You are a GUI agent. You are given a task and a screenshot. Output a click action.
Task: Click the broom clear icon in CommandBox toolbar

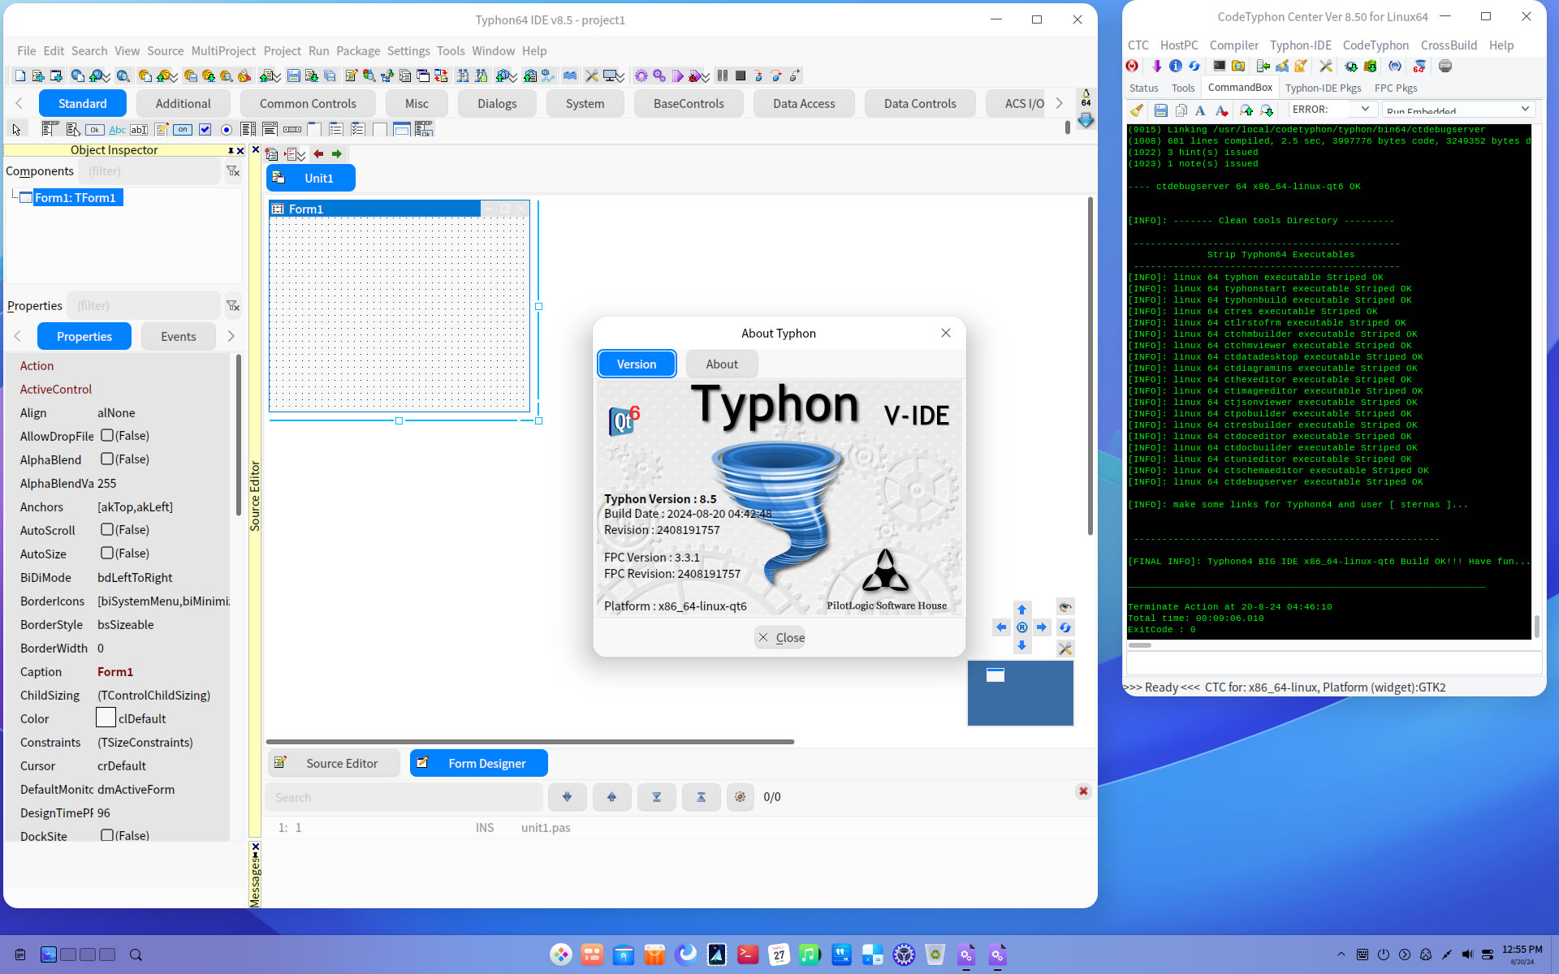(x=1137, y=110)
